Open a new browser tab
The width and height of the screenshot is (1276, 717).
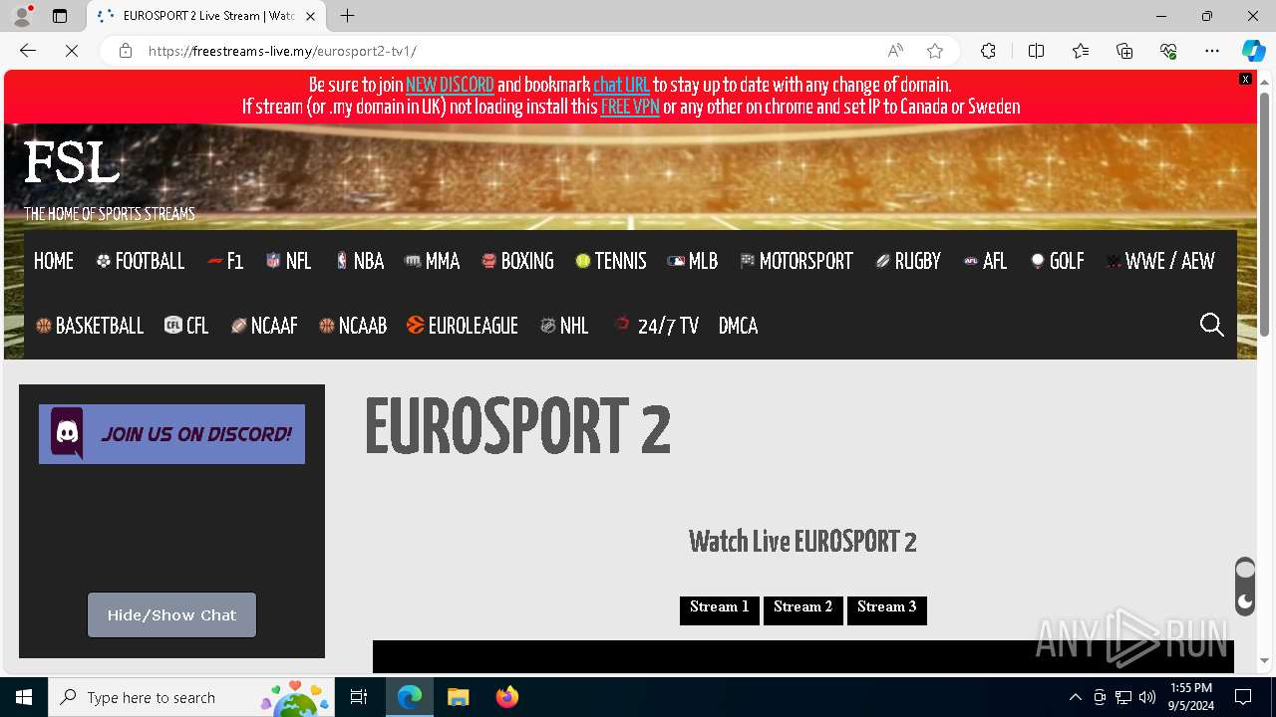[x=347, y=16]
